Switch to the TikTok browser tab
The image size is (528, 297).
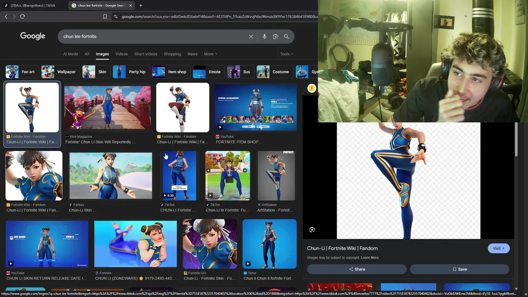[33, 5]
